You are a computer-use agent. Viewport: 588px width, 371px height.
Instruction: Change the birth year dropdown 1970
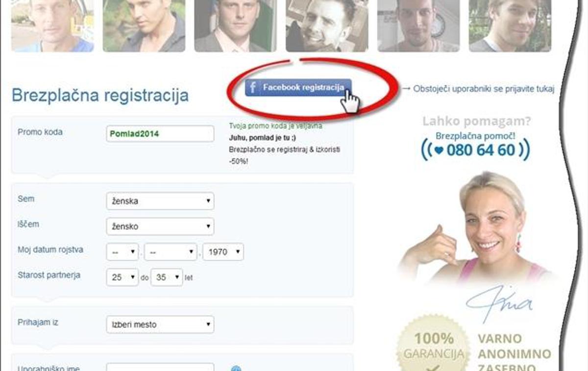pos(223,252)
